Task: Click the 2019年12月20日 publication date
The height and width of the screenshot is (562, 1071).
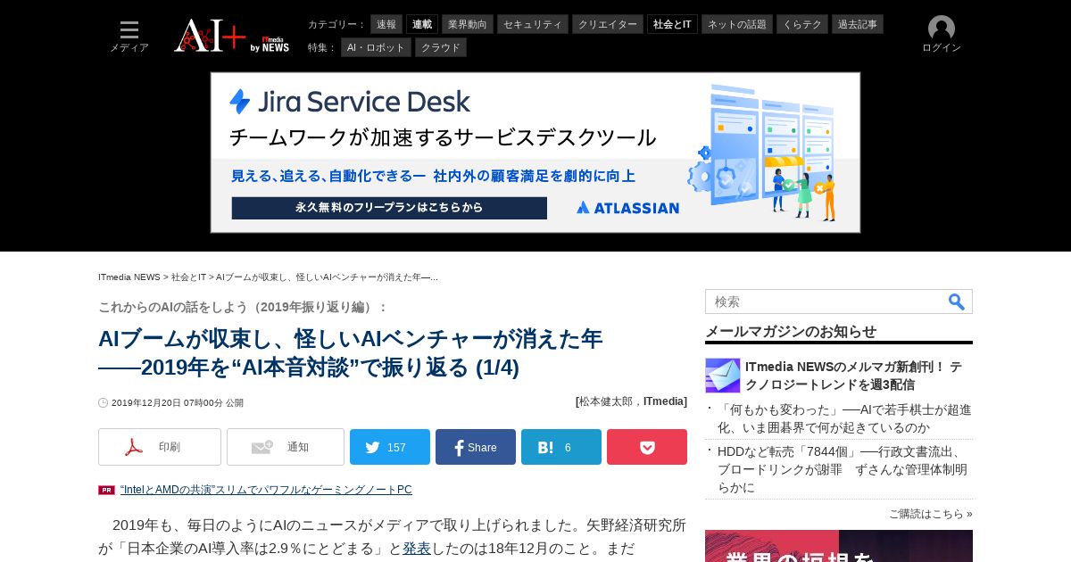Action: tap(177, 403)
